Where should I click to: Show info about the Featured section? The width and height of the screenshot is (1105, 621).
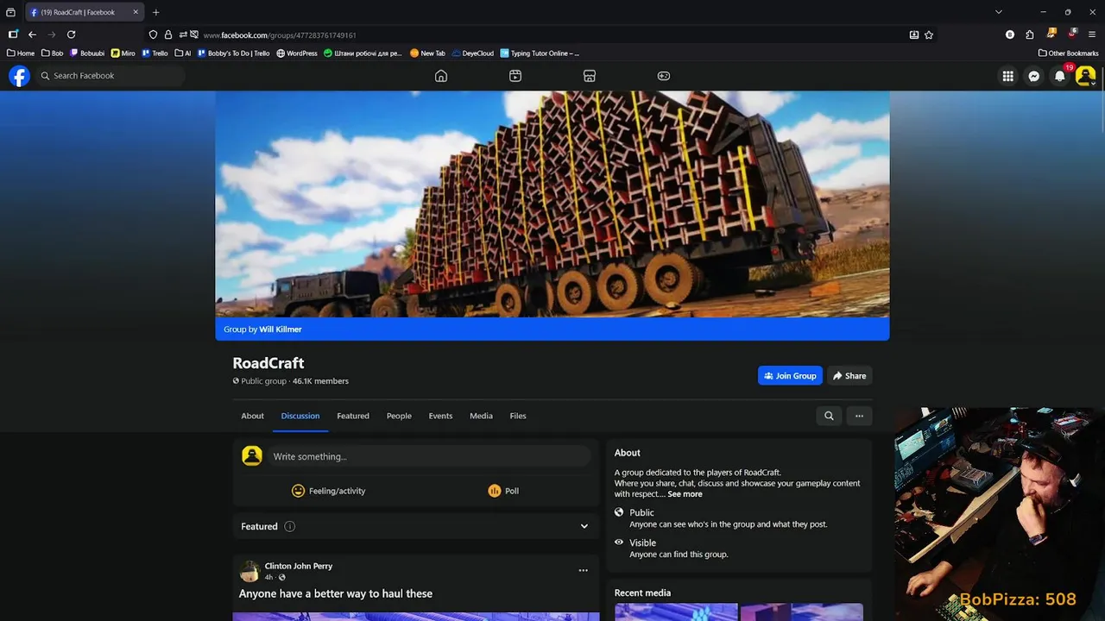point(289,526)
